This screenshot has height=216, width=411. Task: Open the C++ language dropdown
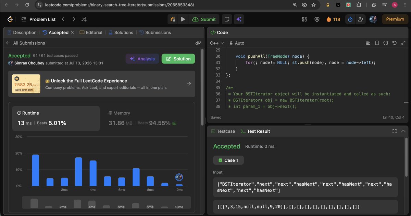pos(217,43)
